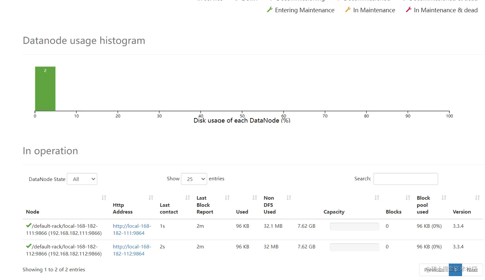Viewport: 485px width, 280px height.
Task: Click 'Showing 1 to 2 of 2 entries'
Action: click(x=54, y=269)
